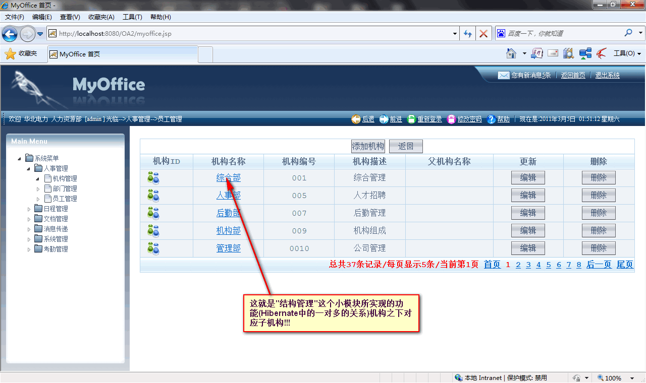Go to page 2 of the records
646x383 pixels.
(x=518, y=265)
